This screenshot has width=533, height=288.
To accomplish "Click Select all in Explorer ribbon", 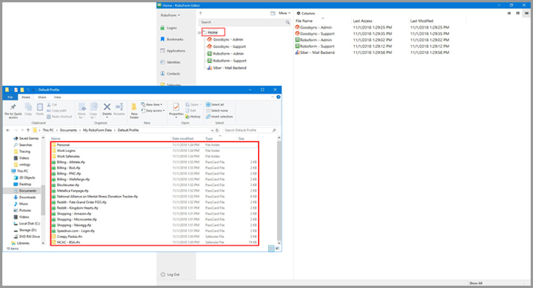I will click(215, 105).
